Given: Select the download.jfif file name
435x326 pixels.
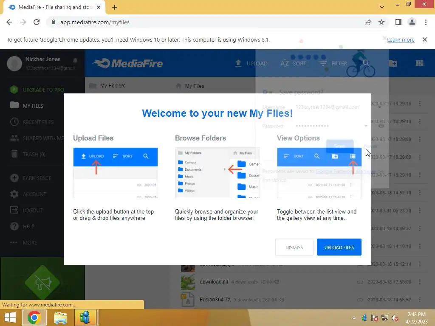Looking at the screenshot, I should [x=214, y=282].
